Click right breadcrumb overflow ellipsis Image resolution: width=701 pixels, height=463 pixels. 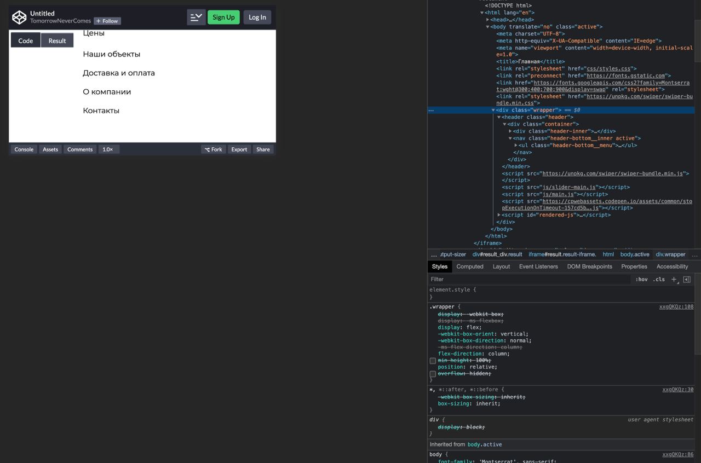coord(694,254)
